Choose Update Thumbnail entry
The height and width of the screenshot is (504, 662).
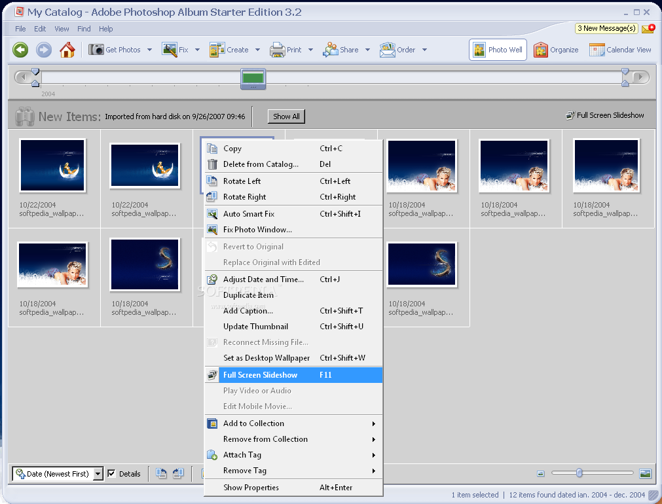[294, 327]
